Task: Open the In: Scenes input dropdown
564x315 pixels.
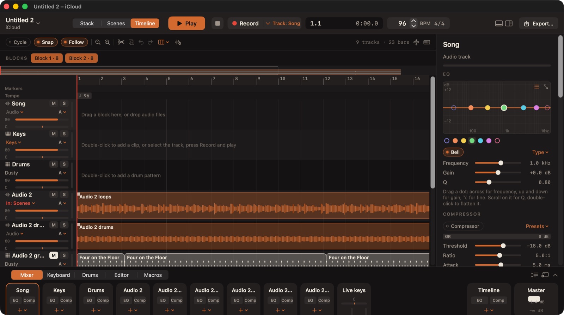Action: pos(20,203)
